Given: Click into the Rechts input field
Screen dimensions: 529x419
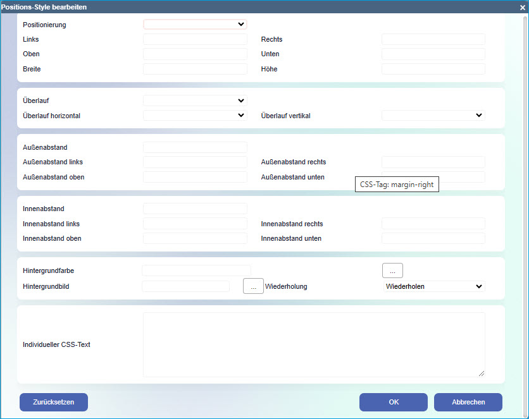Looking at the screenshot, I should click(x=433, y=39).
